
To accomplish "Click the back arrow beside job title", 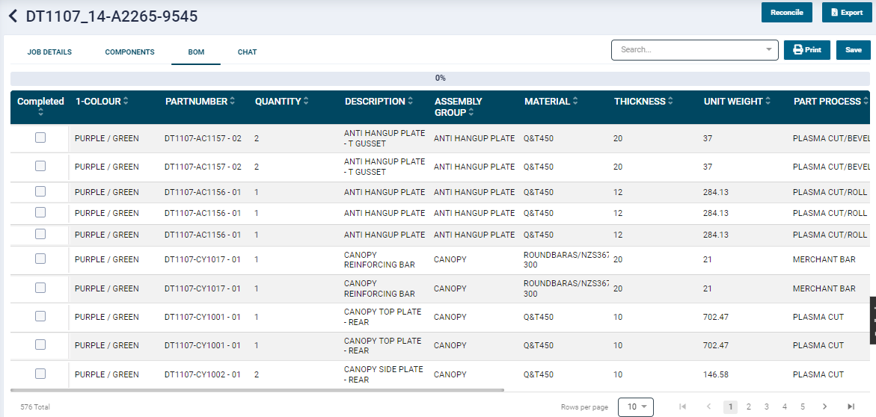I will point(13,16).
